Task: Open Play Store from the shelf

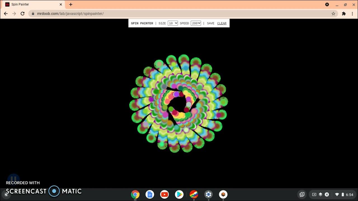Action: click(x=179, y=195)
